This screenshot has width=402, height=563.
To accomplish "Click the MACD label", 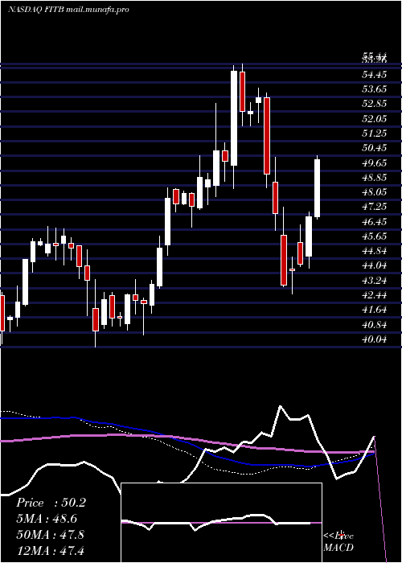I will (338, 548).
